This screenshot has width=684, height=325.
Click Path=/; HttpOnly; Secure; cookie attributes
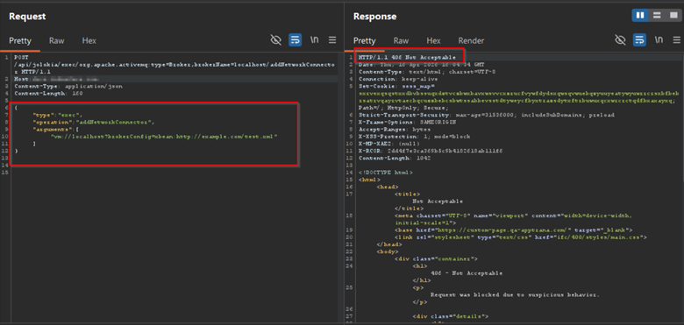[403, 108]
